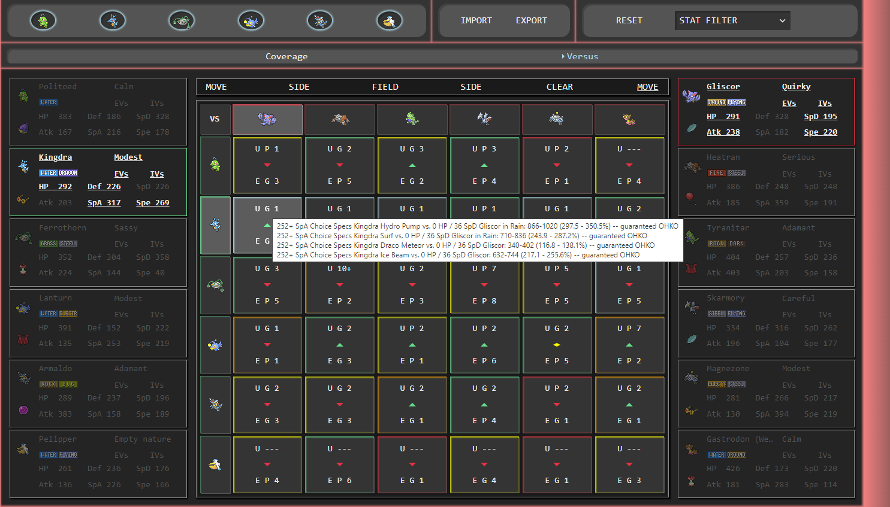Viewport: 890px width, 507px height.
Task: Select Armaldo row header in matchup grid
Action: pos(215,405)
